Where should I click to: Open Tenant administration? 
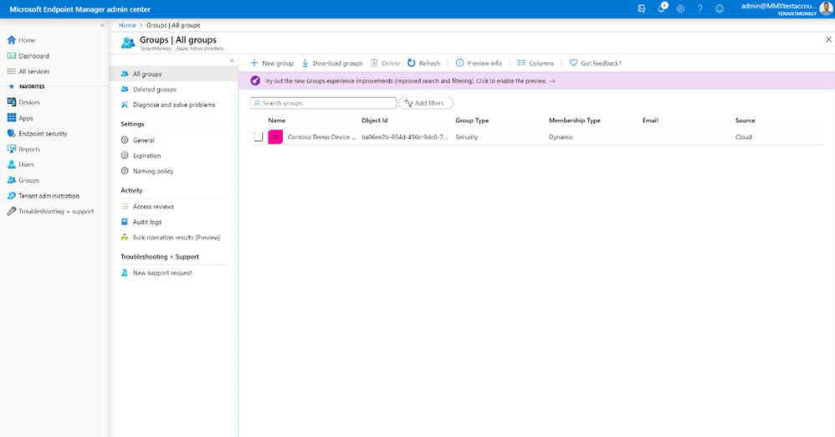point(44,196)
